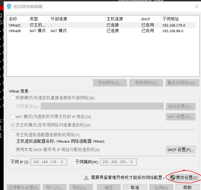Click 更改设置(C) button
This screenshot has height=190, width=201.
coord(184,178)
